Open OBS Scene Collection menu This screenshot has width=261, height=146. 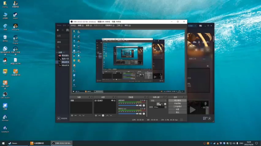[x=110, y=26]
